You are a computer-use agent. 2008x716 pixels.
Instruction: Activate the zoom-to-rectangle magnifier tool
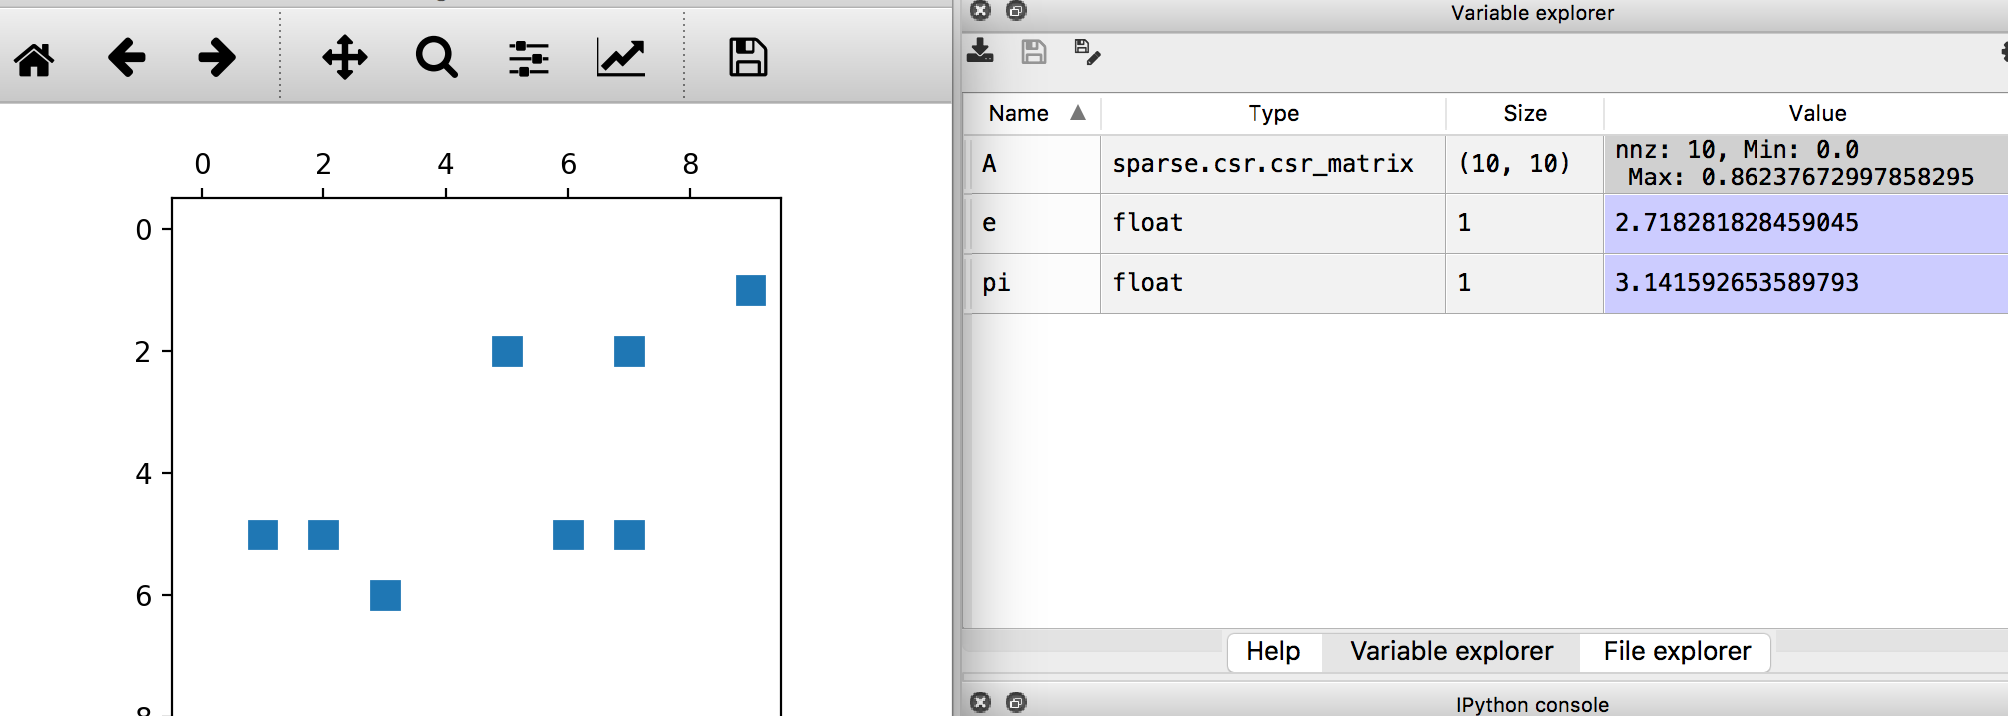tap(437, 58)
